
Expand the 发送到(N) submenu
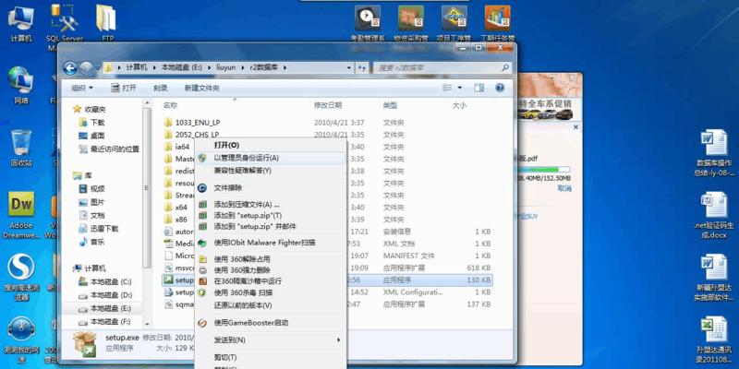coord(271,339)
